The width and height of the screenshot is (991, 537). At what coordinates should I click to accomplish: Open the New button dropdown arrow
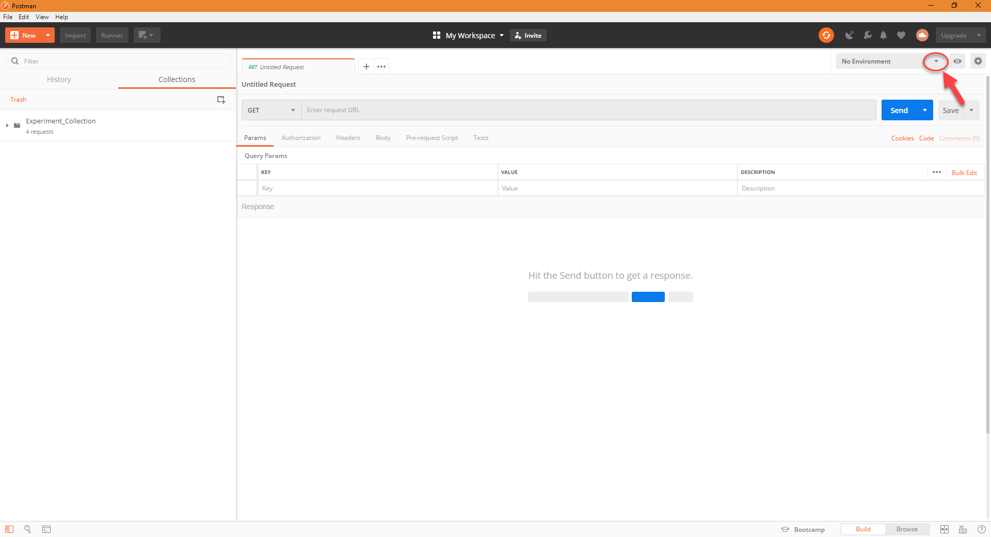click(x=48, y=35)
